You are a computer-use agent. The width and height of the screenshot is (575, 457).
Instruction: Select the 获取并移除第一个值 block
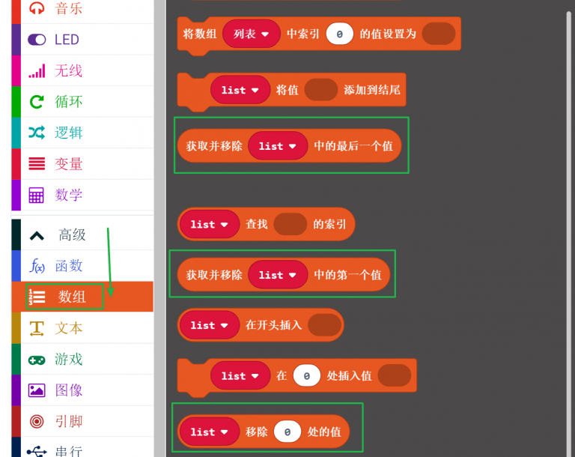click(214, 275)
